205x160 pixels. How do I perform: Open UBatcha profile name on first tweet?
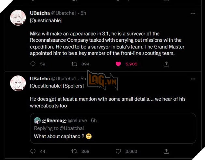pos(39,13)
